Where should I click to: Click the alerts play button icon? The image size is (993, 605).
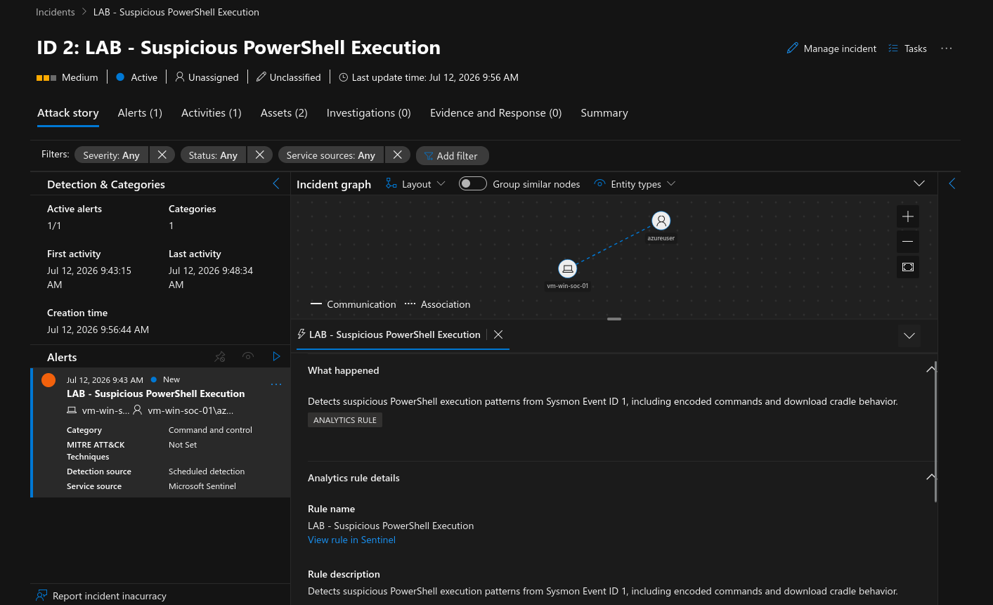point(276,357)
